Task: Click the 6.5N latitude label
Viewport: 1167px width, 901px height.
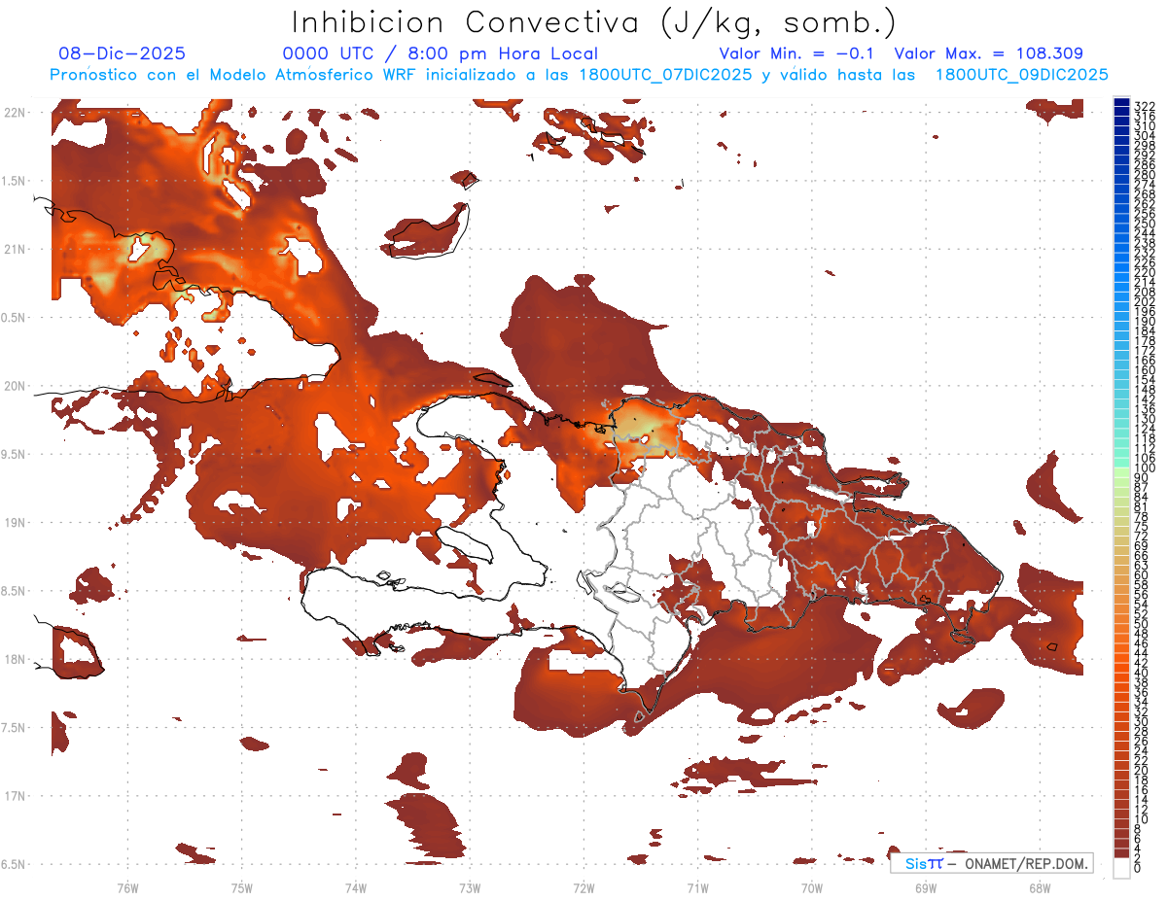Action: click(x=14, y=865)
